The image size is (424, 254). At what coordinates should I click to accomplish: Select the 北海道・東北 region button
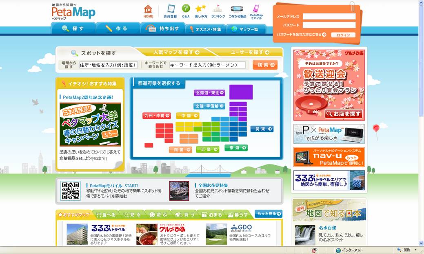(x=209, y=93)
